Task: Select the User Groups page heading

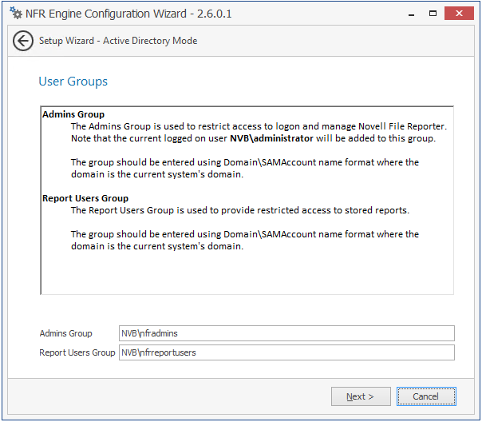Action: coord(73,82)
